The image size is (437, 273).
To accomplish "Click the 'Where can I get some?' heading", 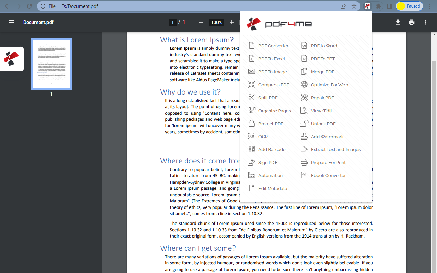I will [x=198, y=248].
